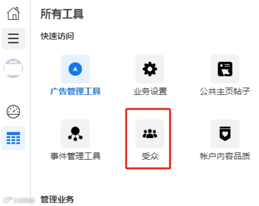Click the node-graph 事件管理工具 icon

(75, 134)
